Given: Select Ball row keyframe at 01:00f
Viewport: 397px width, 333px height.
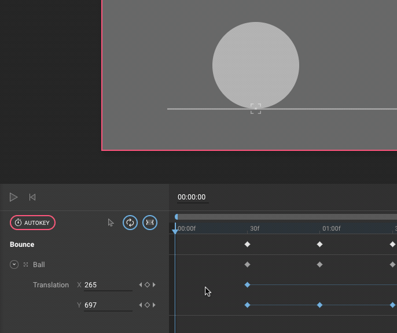Looking at the screenshot, I should click(320, 265).
